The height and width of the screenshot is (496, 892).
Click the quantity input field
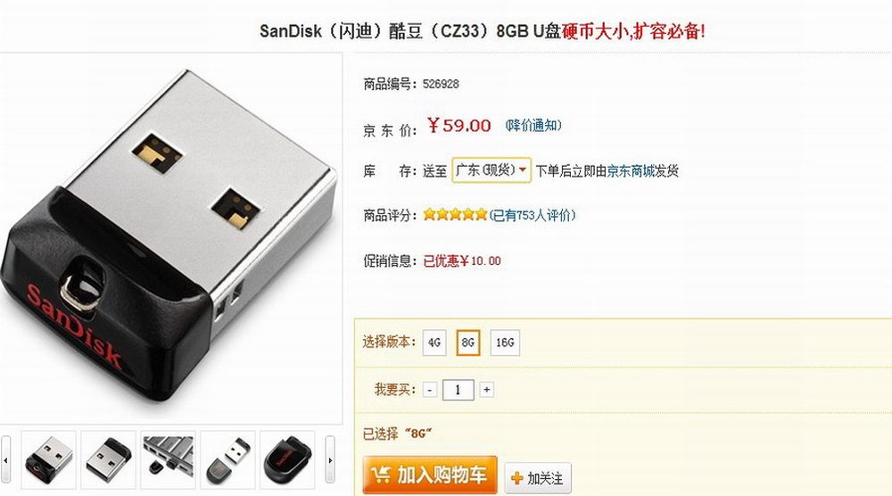pyautogui.click(x=458, y=390)
